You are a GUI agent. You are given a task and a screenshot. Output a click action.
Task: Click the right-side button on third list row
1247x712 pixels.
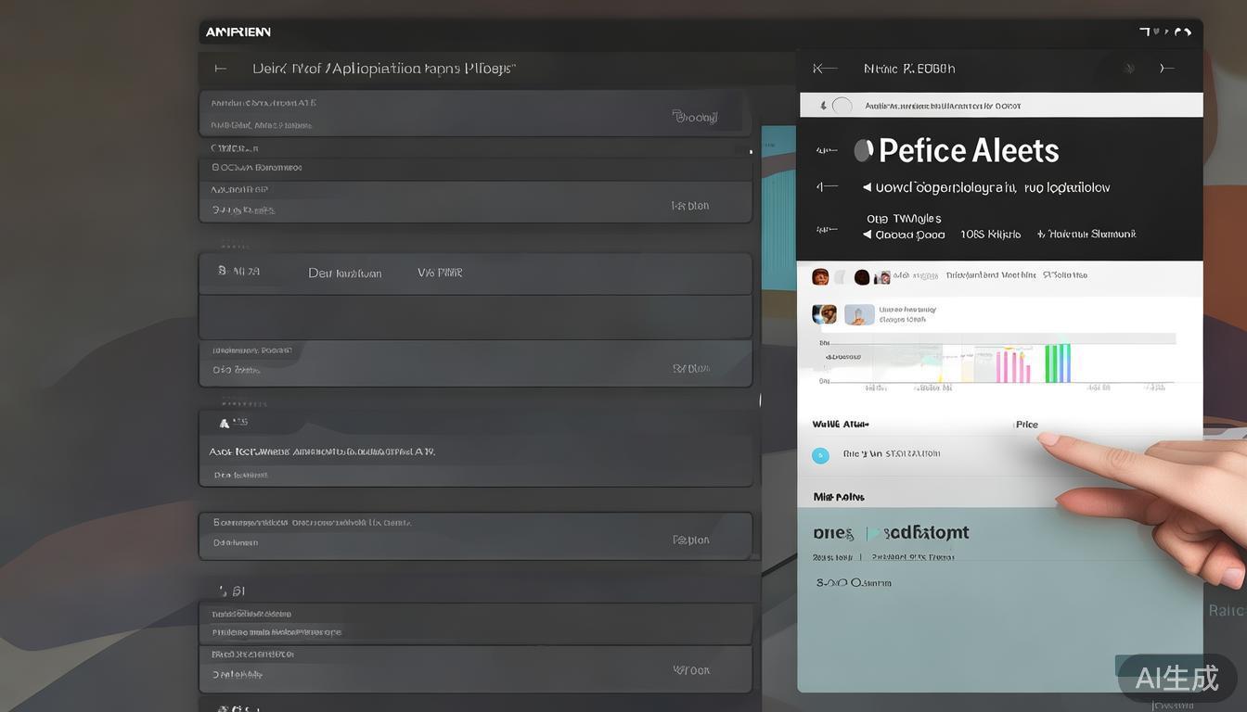(690, 206)
